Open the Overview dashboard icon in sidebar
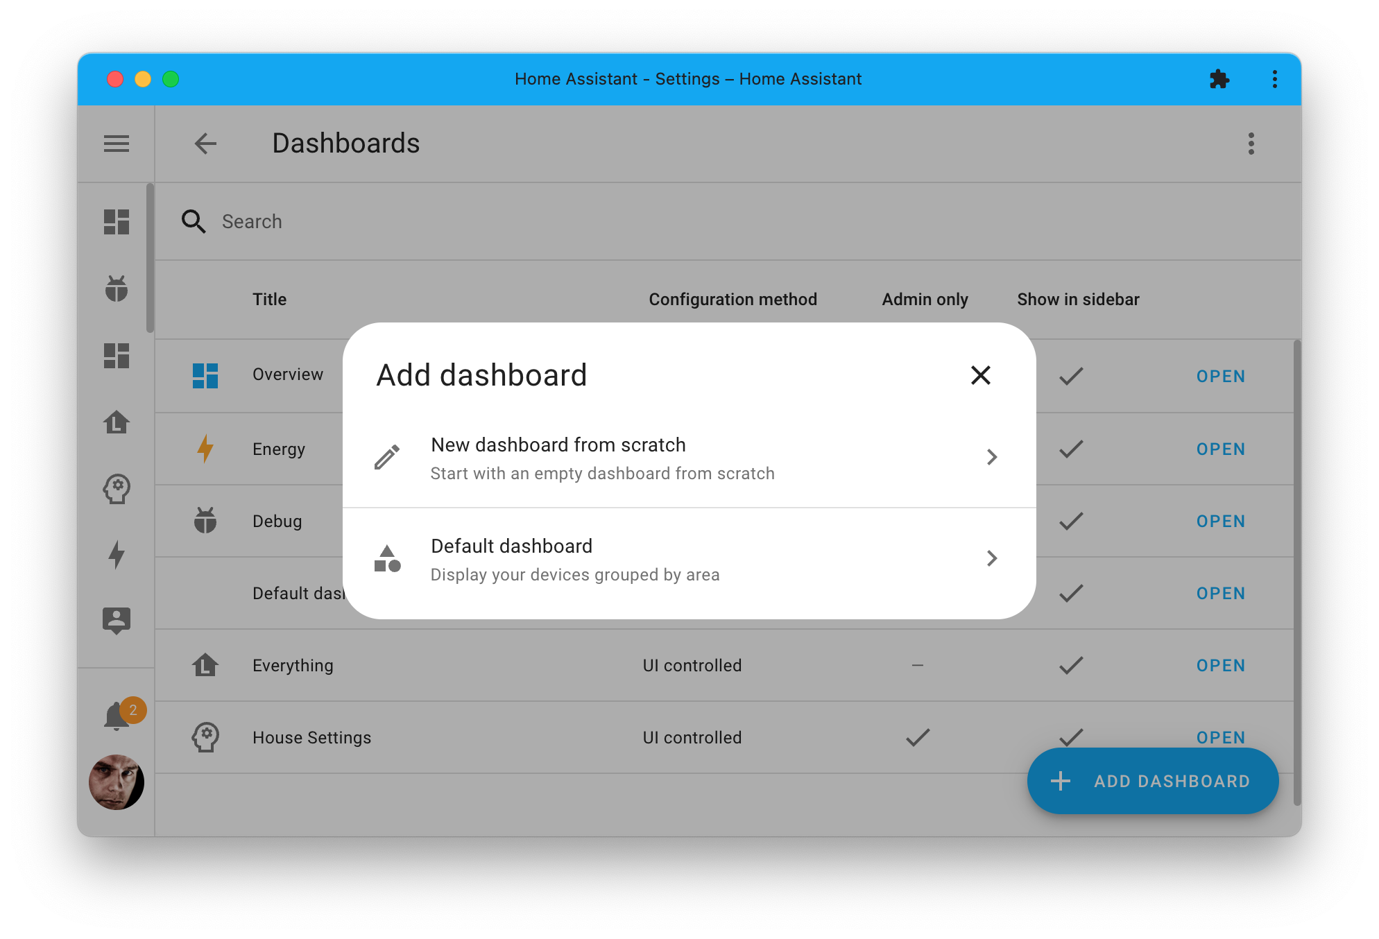The height and width of the screenshot is (939, 1379). click(x=117, y=222)
